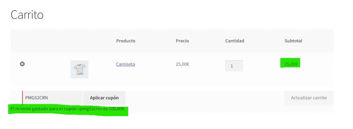
Task: Click the Carrito page heading
Action: click(x=27, y=15)
